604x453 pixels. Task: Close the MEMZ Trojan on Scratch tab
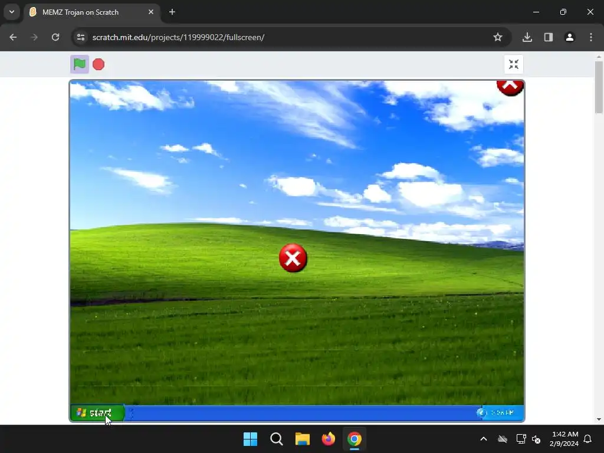tap(151, 12)
